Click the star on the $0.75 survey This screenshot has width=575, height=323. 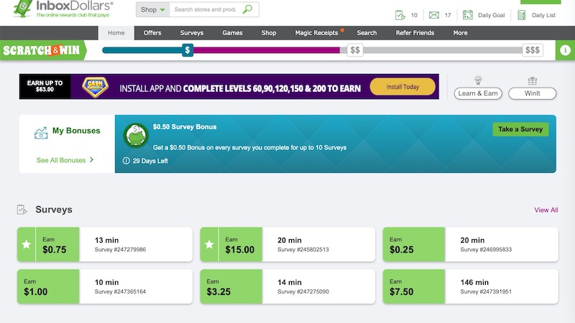coord(26,244)
